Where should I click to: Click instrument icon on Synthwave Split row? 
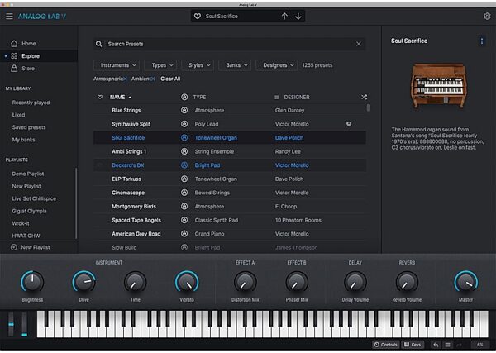(x=184, y=124)
